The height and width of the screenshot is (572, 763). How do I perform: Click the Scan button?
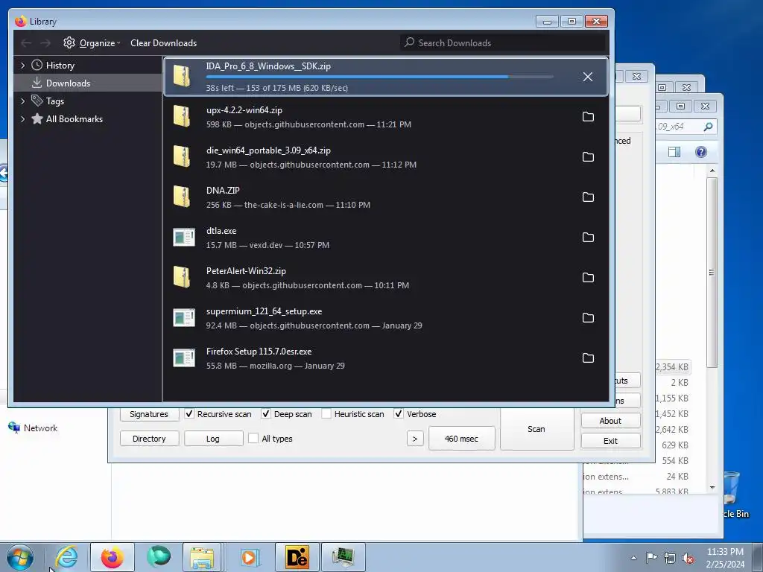(x=536, y=429)
